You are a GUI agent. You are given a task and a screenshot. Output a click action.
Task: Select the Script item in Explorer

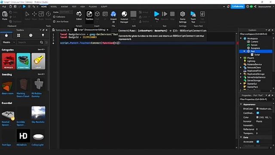(x=257, y=55)
